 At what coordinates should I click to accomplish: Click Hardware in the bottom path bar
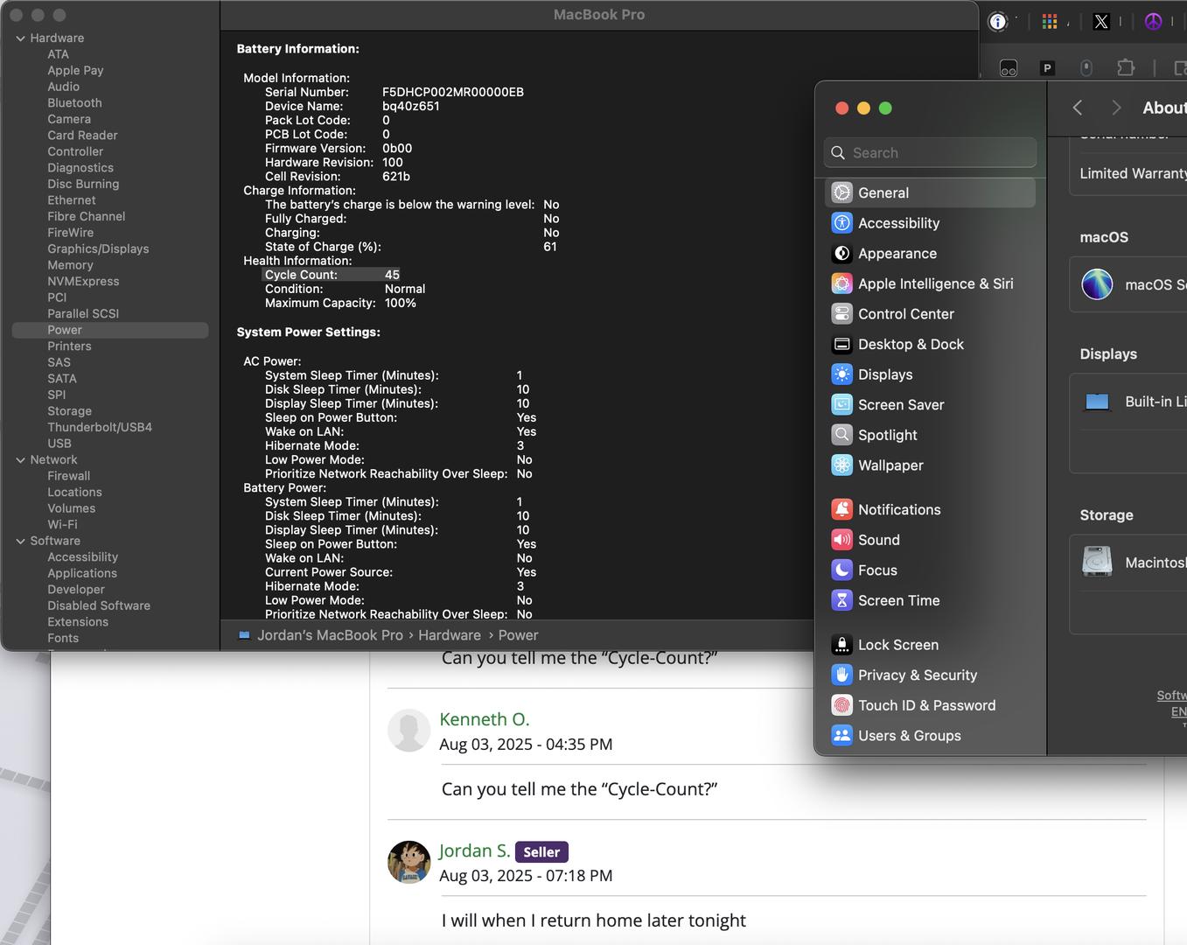tap(450, 635)
